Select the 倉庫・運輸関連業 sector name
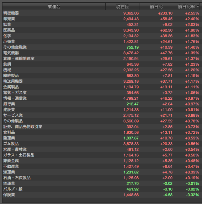Image resolution: width=202 pixels, height=204 pixels. pyautogui.click(x=19, y=59)
